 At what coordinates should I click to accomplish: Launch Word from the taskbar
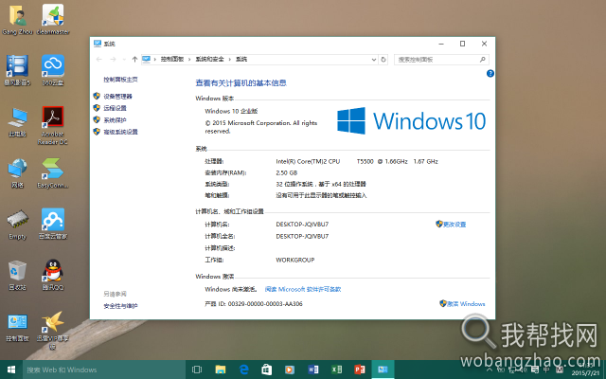tap(313, 370)
